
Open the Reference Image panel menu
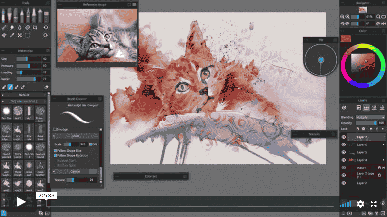tap(134, 5)
